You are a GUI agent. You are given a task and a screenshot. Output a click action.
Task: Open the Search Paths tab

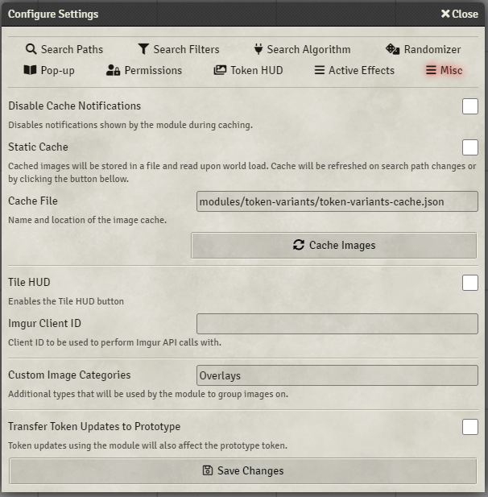(64, 49)
